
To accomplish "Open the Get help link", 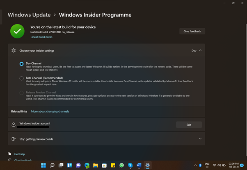I will coord(19,154).
